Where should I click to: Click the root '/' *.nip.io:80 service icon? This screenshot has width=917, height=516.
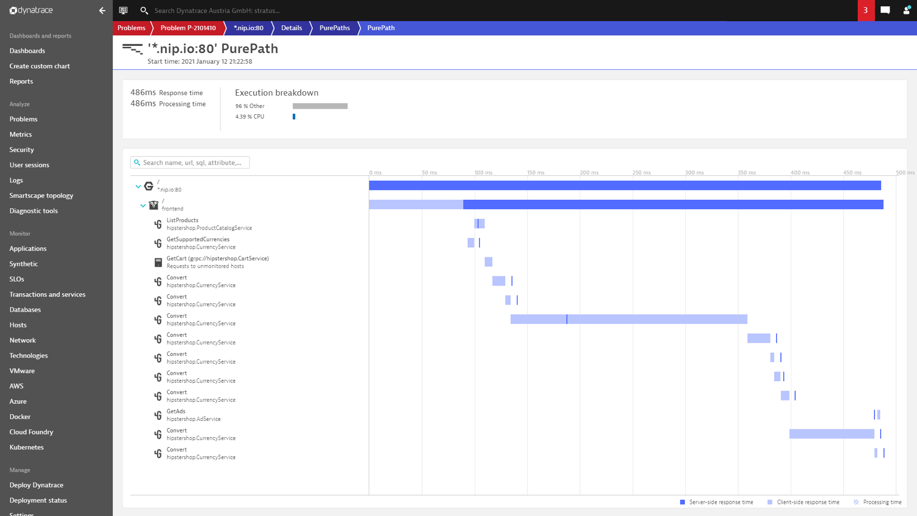tap(149, 186)
